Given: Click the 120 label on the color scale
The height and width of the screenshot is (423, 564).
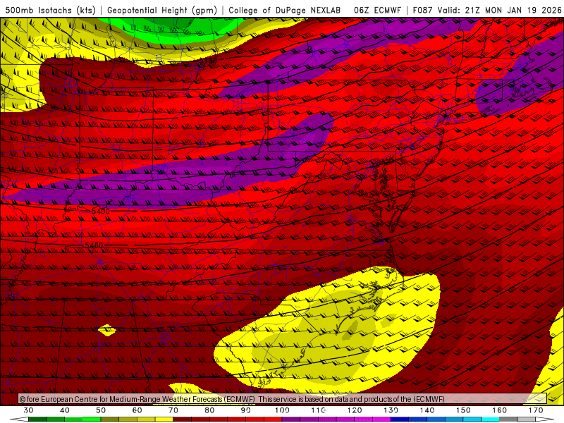Looking at the screenshot, I should coord(355,410).
